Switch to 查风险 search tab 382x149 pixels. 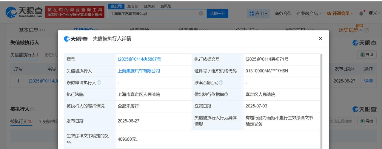point(166,6)
